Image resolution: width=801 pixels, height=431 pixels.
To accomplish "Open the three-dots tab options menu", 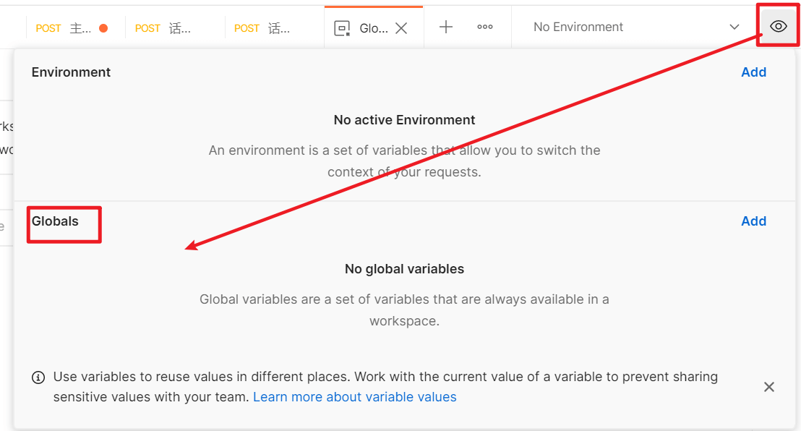I will coord(485,27).
